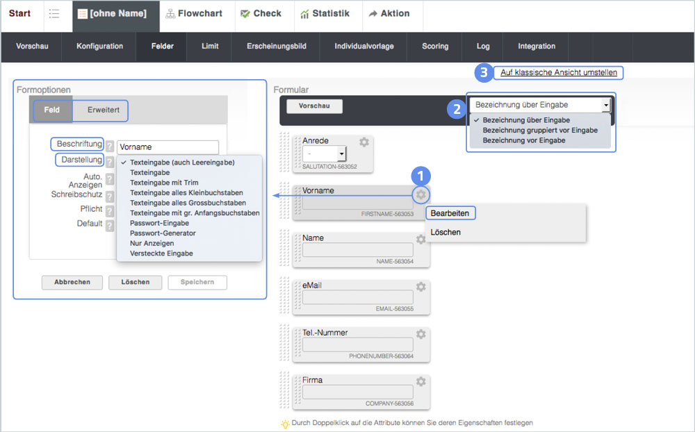Open settings gear for the Vorname field
Image resolution: width=695 pixels, height=432 pixels.
[420, 194]
